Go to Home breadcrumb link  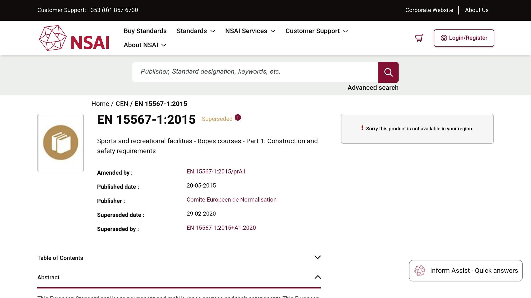click(x=100, y=104)
